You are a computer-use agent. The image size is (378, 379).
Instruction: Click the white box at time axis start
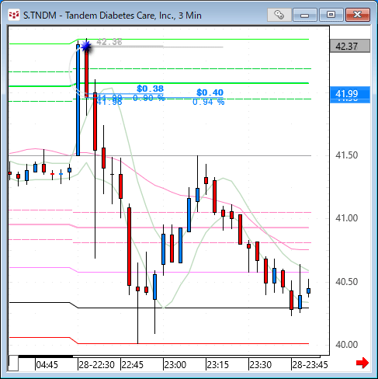click(x=13, y=363)
